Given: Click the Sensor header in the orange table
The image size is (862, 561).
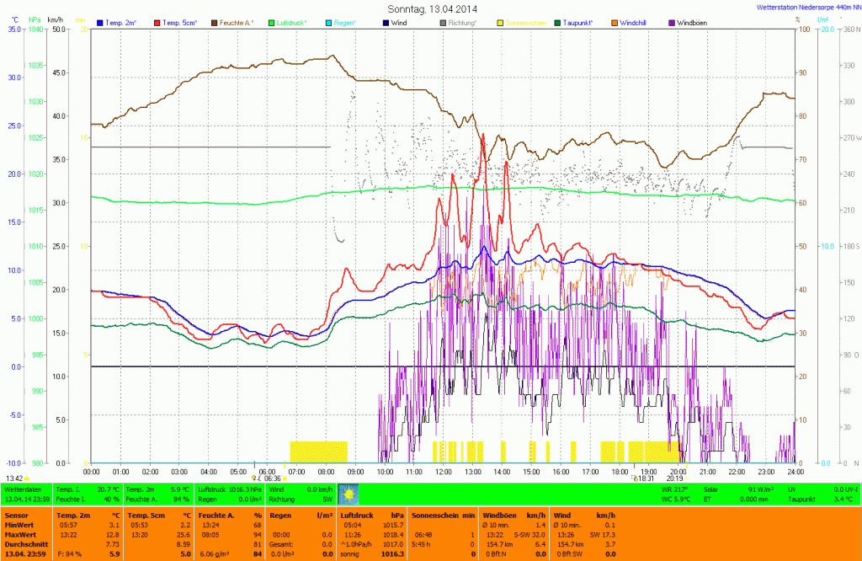Looking at the screenshot, I should click(16, 514).
